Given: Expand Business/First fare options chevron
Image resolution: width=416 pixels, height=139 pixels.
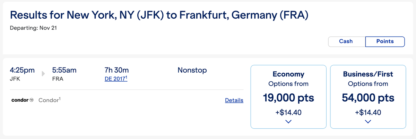Looking at the screenshot, I should tap(368, 121).
